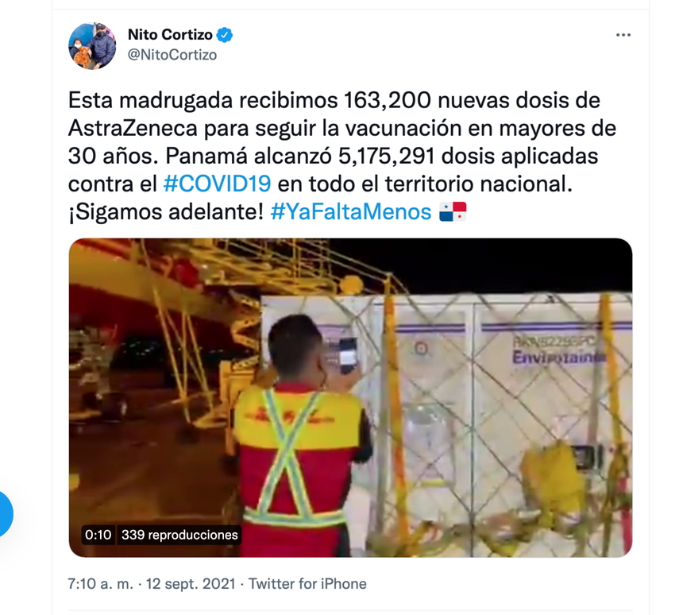The width and height of the screenshot is (679, 615).
Task: Play the vaccine shipment video
Action: 350,397
